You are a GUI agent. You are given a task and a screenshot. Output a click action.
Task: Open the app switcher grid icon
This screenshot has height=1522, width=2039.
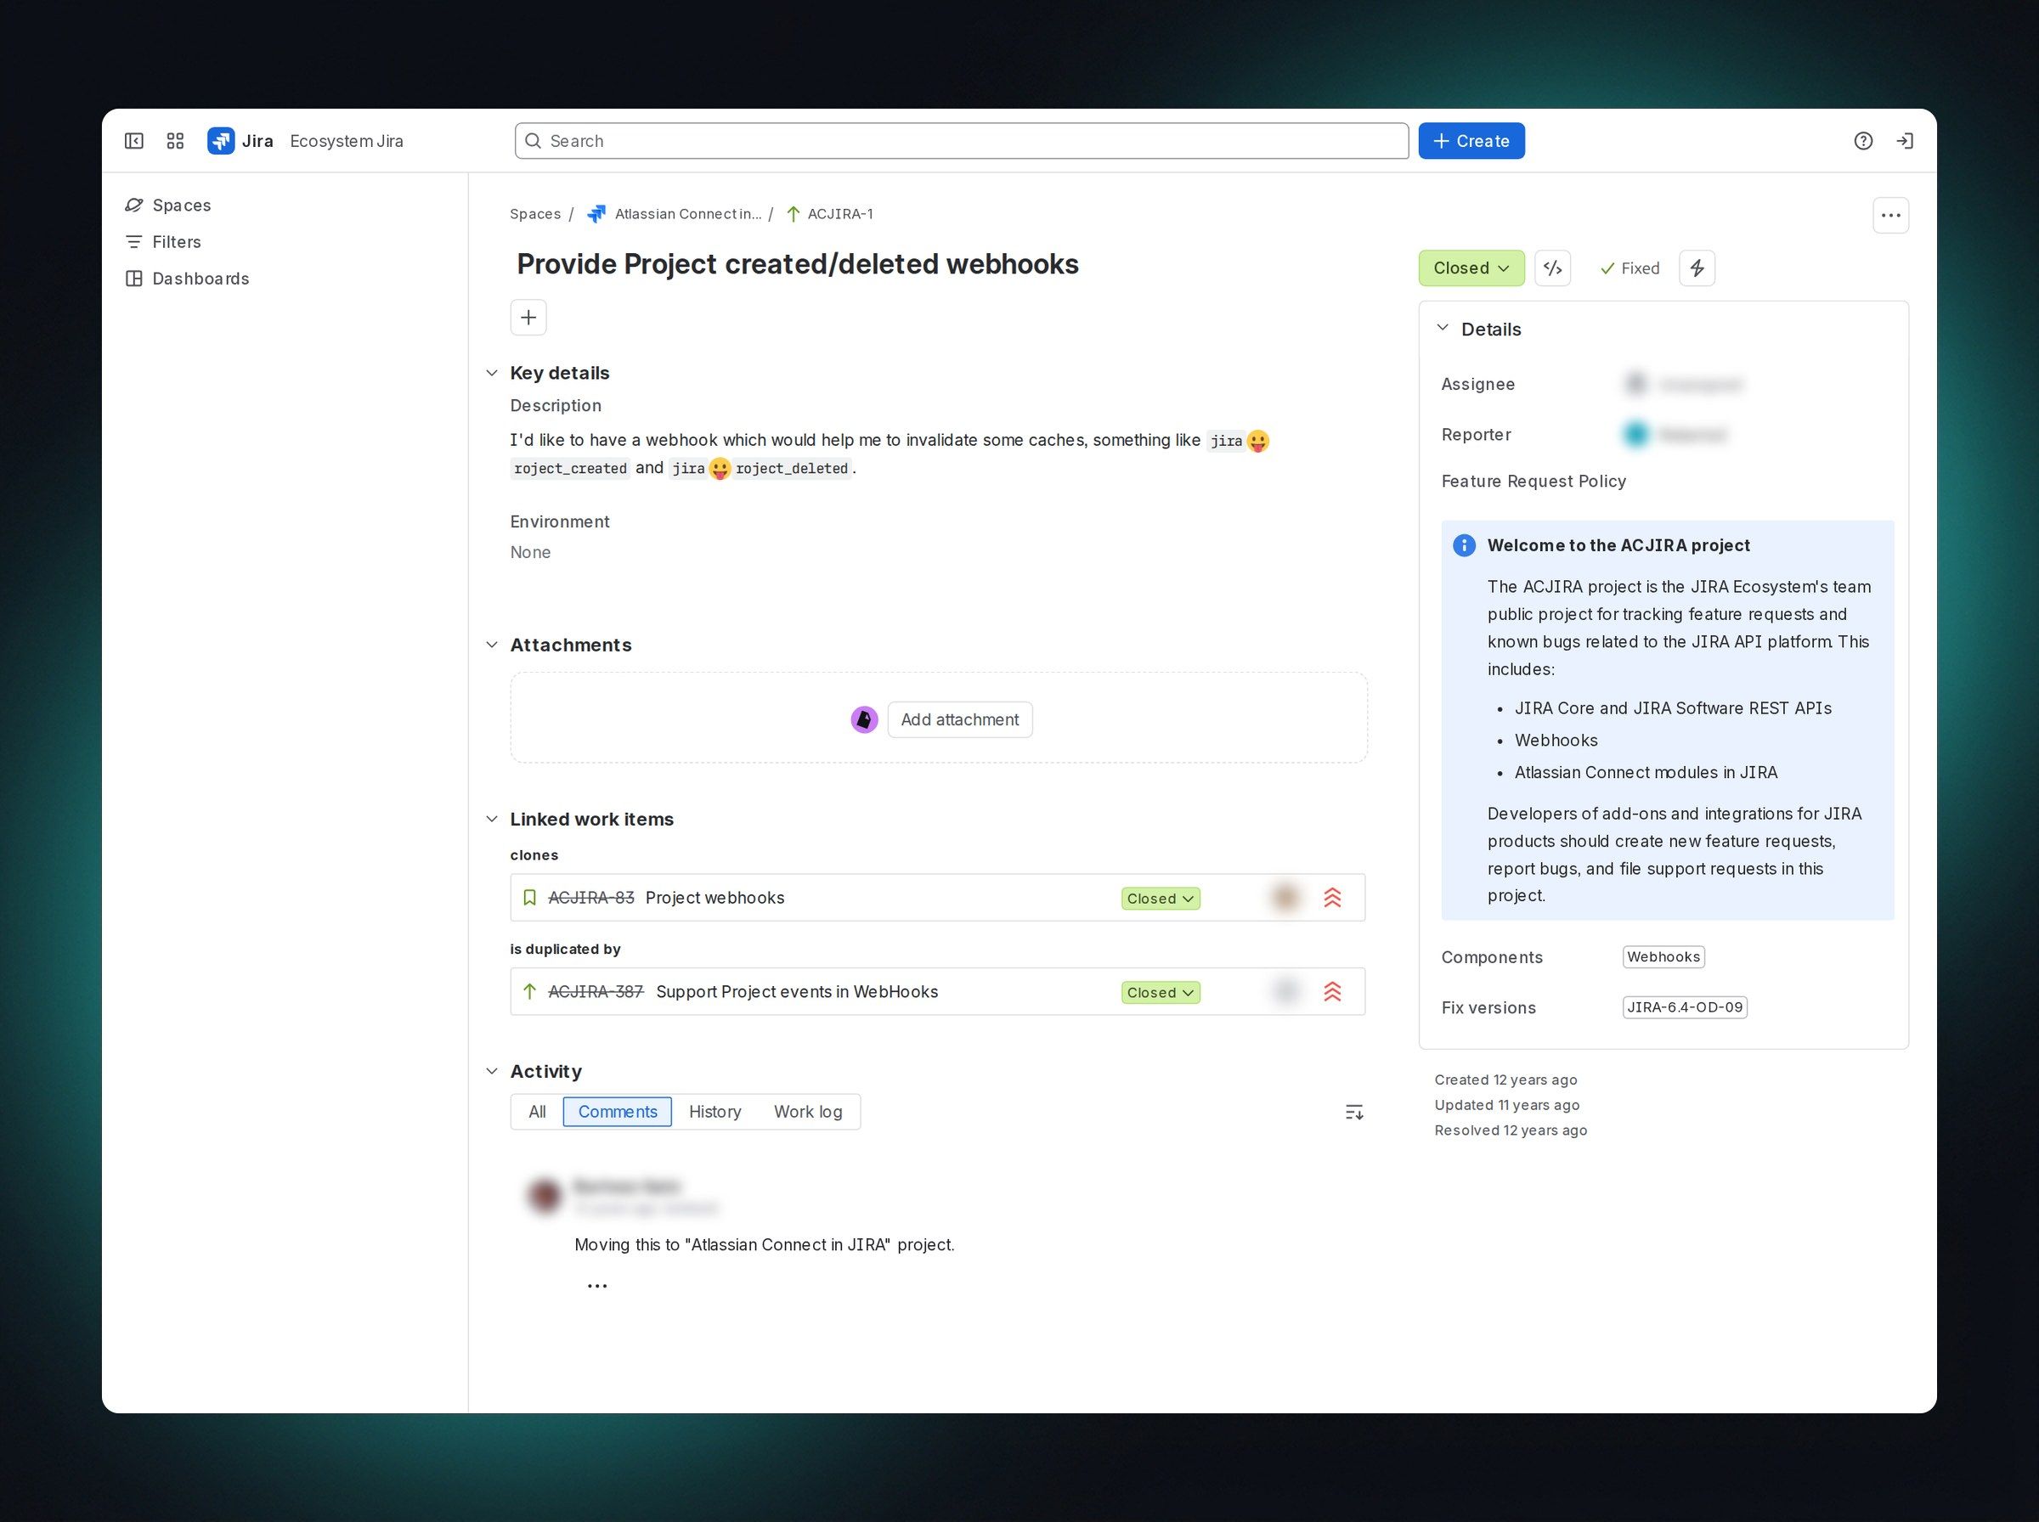tap(175, 141)
